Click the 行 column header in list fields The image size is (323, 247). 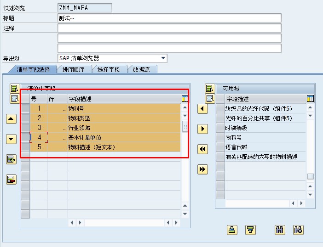[58, 99]
